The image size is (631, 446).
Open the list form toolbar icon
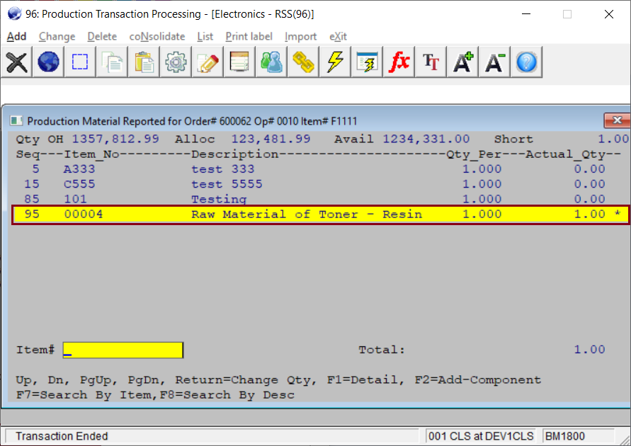tap(239, 62)
